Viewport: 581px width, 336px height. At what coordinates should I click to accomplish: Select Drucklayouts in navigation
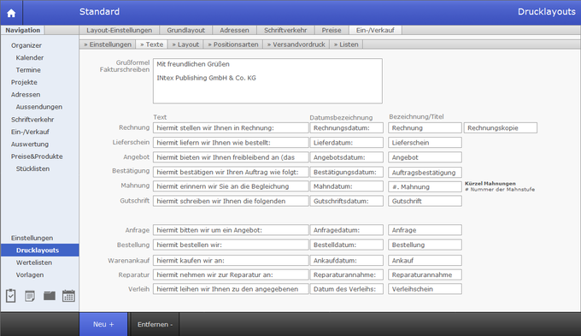pos(40,250)
